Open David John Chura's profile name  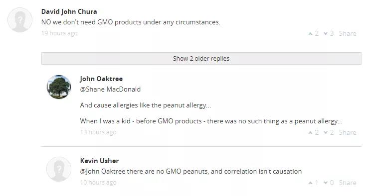pyautogui.click(x=69, y=11)
